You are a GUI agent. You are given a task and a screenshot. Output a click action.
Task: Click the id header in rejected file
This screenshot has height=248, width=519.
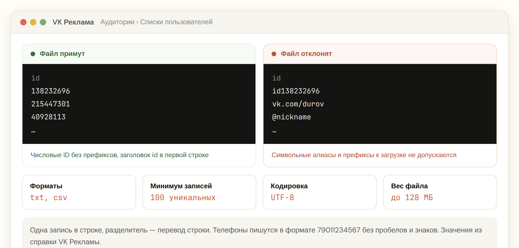pos(277,78)
